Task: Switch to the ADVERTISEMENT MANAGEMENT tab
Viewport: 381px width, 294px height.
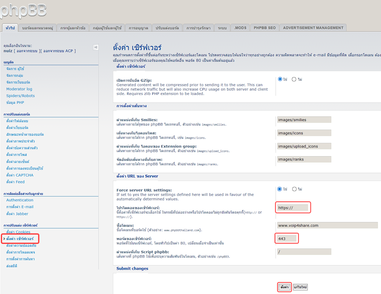Action: (313, 28)
